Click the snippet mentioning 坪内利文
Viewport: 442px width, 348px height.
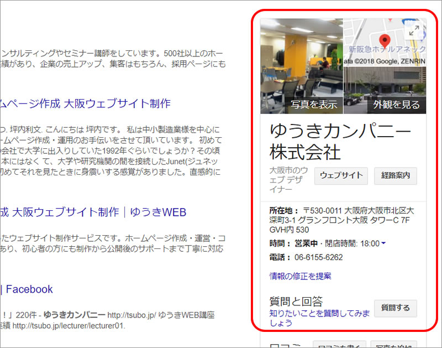[x=110, y=150]
